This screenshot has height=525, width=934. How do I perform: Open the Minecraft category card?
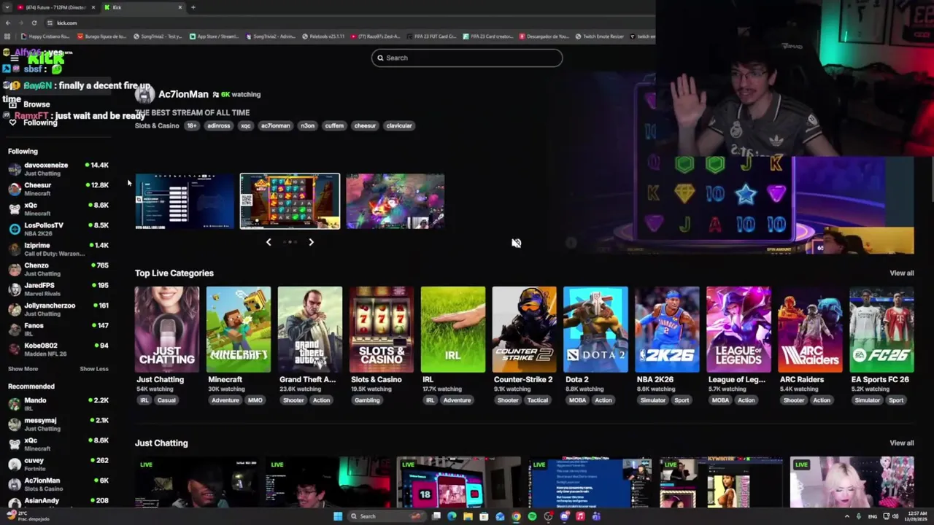click(239, 330)
